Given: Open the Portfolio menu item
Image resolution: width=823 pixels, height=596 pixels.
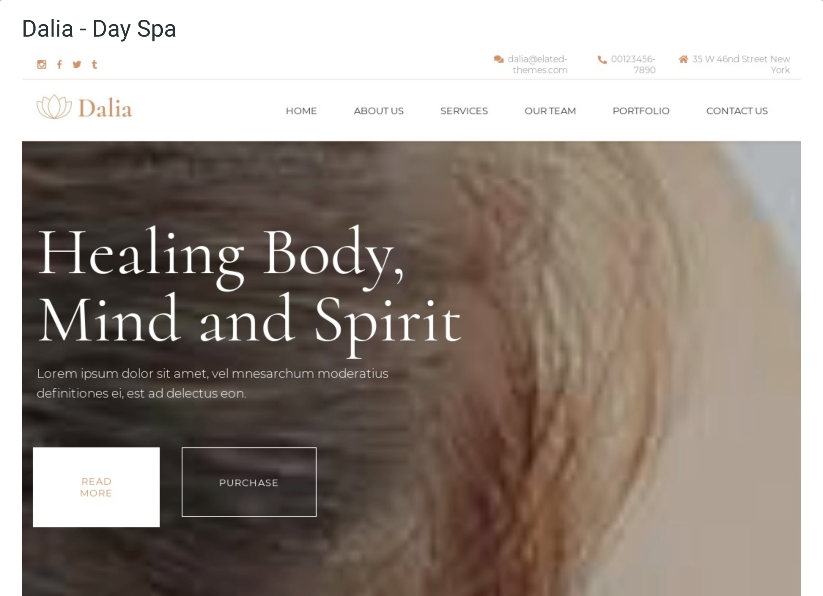Looking at the screenshot, I should point(641,111).
